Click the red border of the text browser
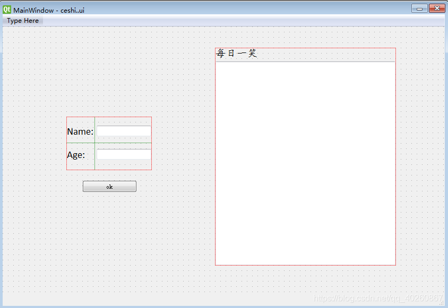 [305, 264]
